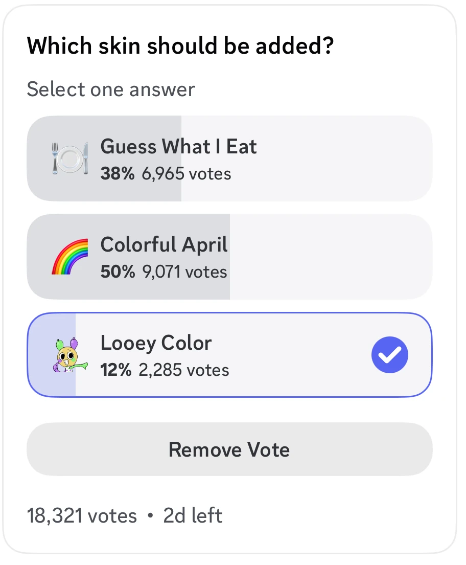Image resolution: width=466 pixels, height=565 pixels.
Task: Click the fork and plate emoji icon
Action: tap(70, 158)
